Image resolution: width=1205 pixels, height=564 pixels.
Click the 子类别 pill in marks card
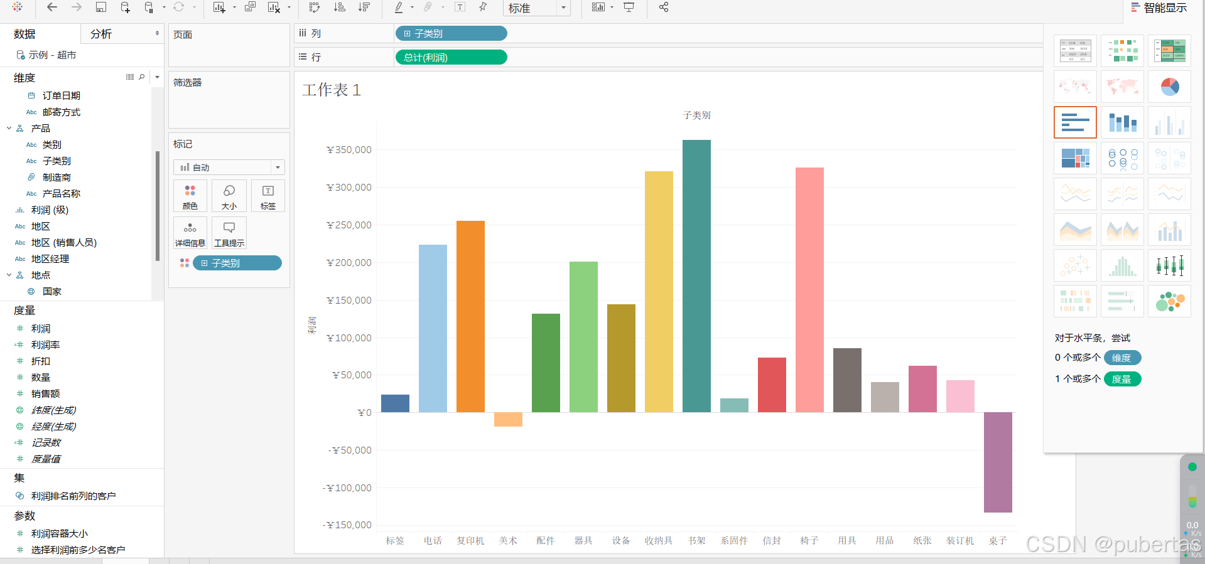pos(237,263)
